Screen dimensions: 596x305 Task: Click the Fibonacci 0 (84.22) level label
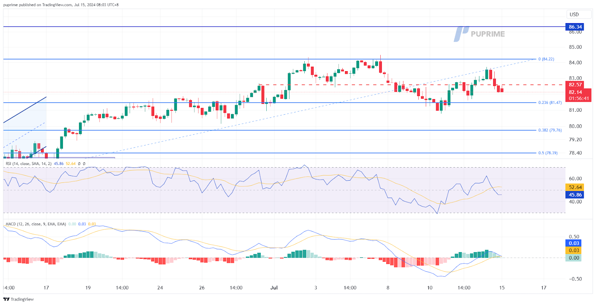point(546,59)
